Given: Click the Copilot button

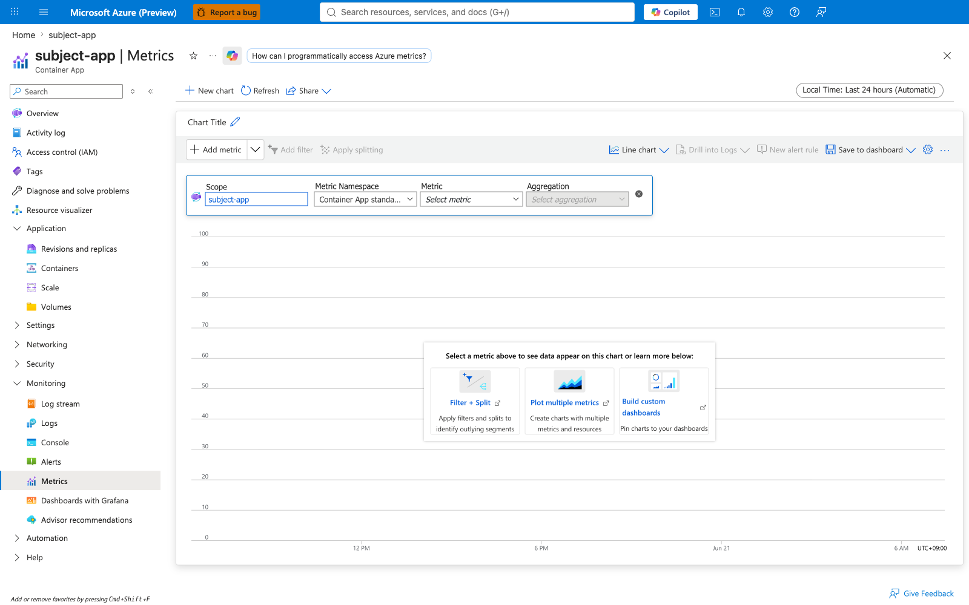Looking at the screenshot, I should tap(670, 12).
